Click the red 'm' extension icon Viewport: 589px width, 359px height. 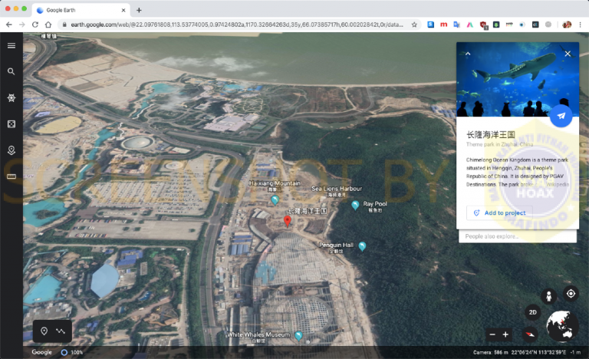pyautogui.click(x=443, y=25)
